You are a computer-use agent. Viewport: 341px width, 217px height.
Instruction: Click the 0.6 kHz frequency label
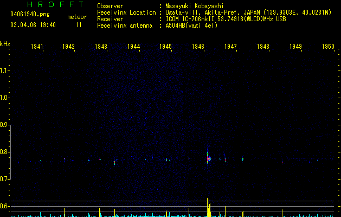coord(4,206)
